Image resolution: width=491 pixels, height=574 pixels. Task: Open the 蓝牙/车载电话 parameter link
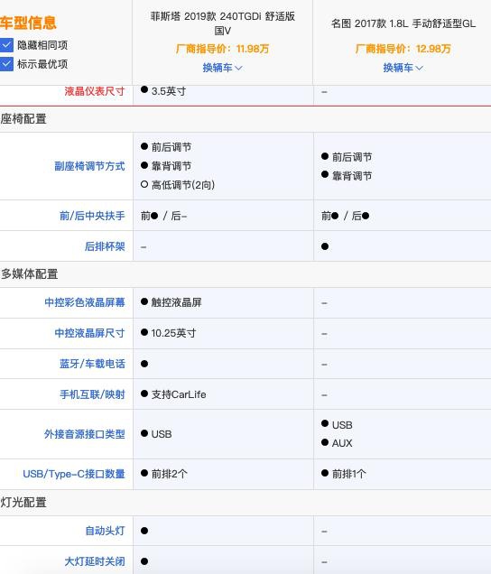92,364
